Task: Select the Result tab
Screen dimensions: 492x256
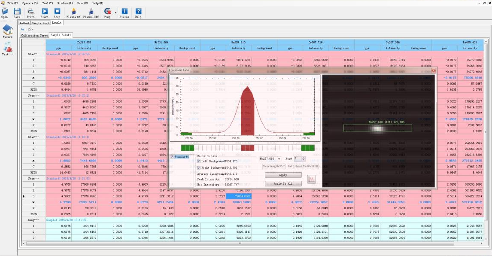Action: click(57, 23)
